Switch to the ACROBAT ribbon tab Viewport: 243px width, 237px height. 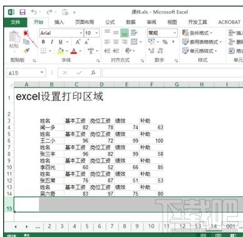(x=229, y=22)
